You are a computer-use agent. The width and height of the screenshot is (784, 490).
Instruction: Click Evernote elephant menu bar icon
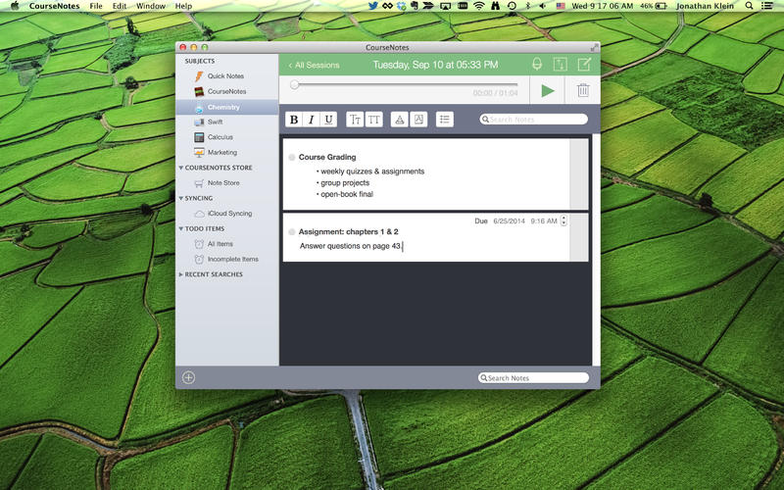click(x=414, y=6)
